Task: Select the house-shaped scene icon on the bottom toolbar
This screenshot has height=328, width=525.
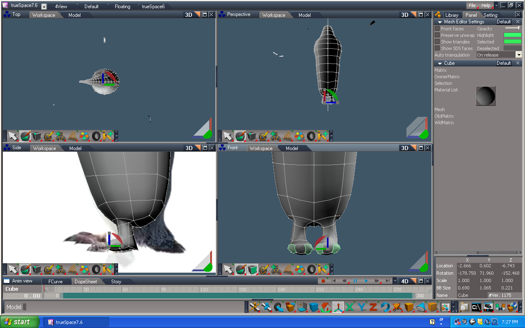Action: [x=327, y=307]
